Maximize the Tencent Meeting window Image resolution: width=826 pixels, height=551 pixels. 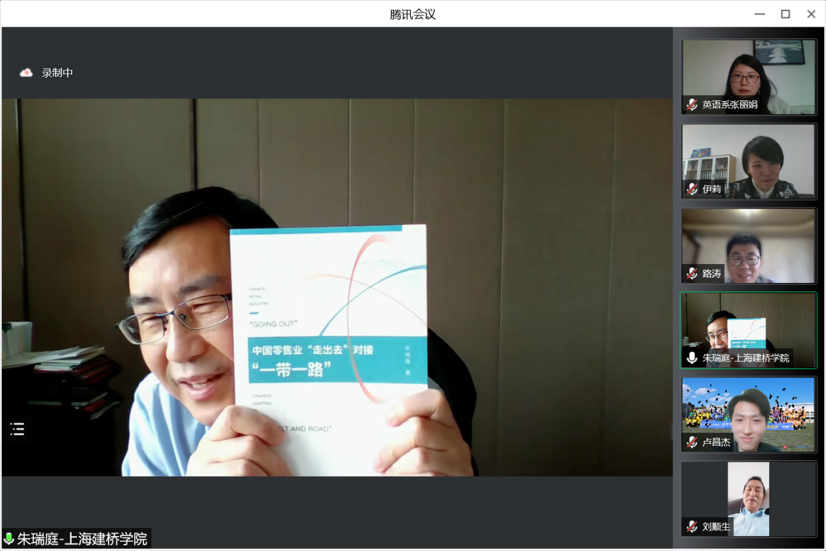pos(786,14)
